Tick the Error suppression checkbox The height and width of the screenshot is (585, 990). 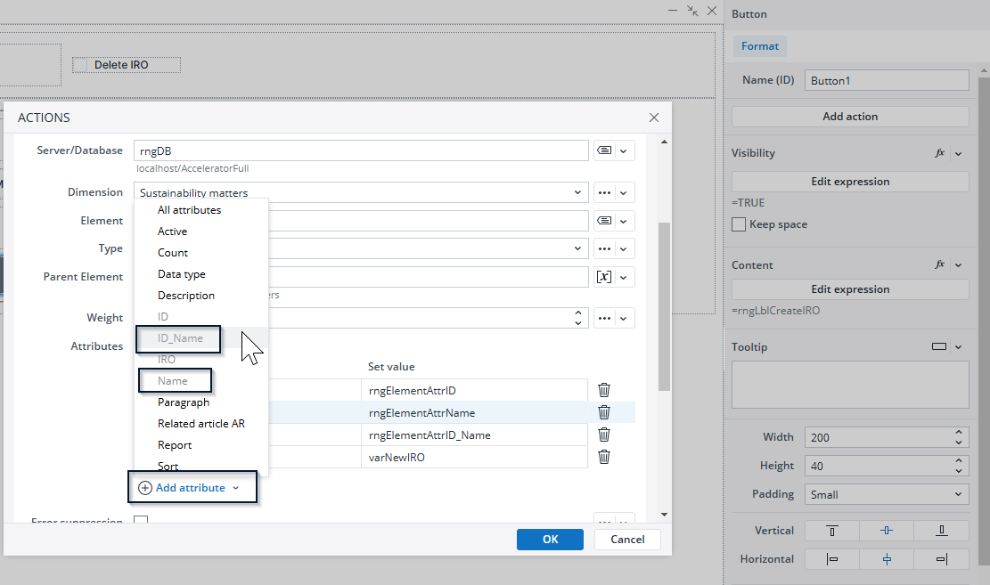coord(140,521)
